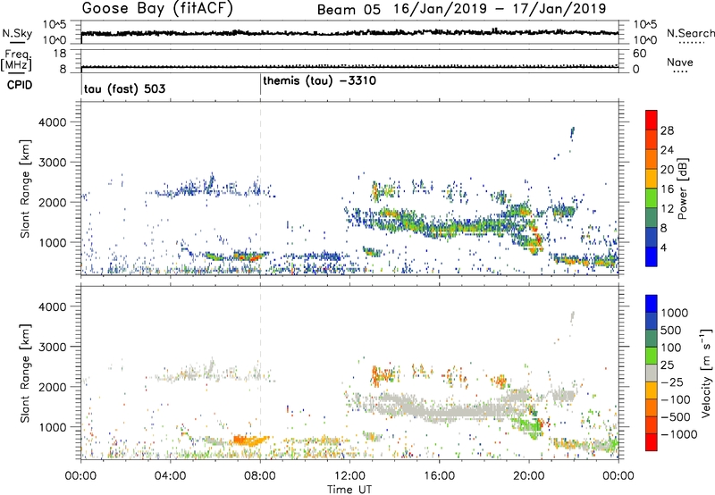This screenshot has width=715, height=495.
Task: Click the 'CPID' row label
Action: 20,85
